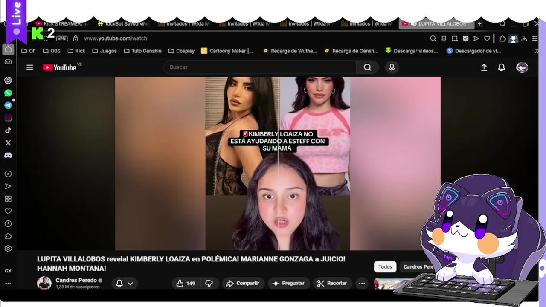Open the YouTube hamburger guide menu
Viewport: 546px width, 307px height.
[x=29, y=67]
